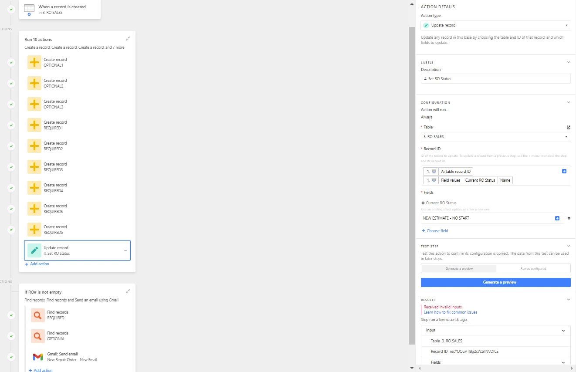Click the scrollbar down arrow
This screenshot has width=576, height=372.
(412, 368)
